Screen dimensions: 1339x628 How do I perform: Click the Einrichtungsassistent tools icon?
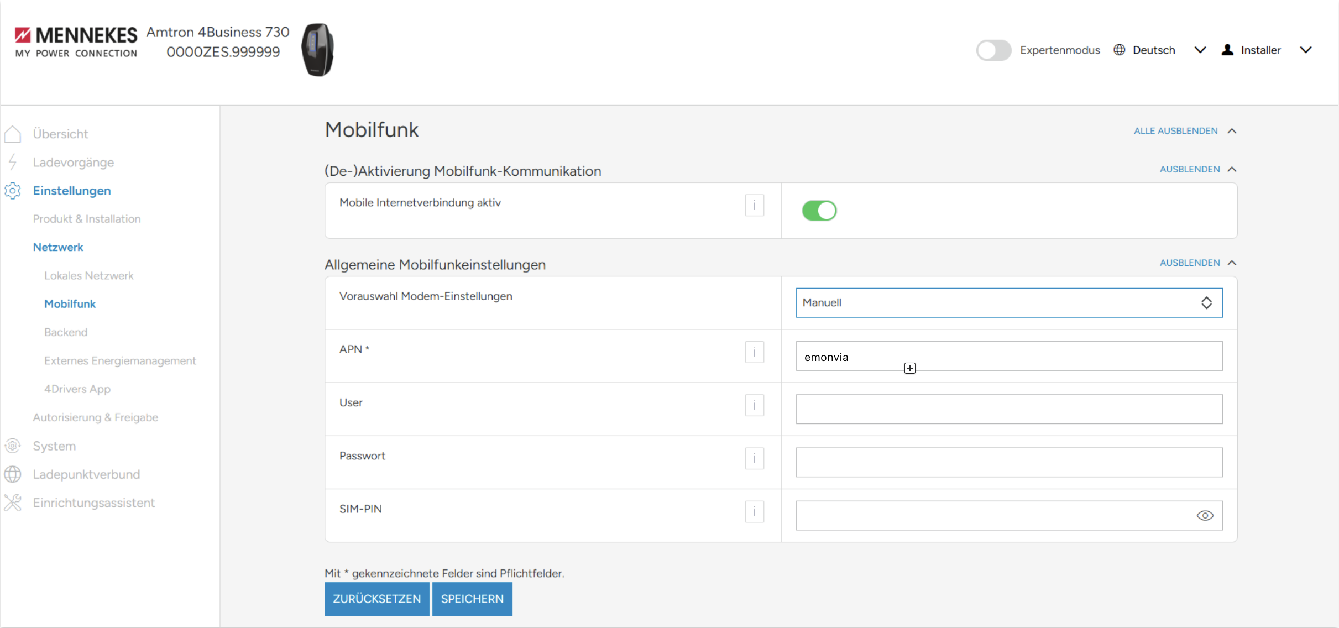13,503
